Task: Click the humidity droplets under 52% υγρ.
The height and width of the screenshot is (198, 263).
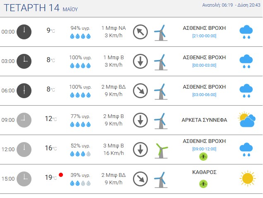Action: coord(80,154)
